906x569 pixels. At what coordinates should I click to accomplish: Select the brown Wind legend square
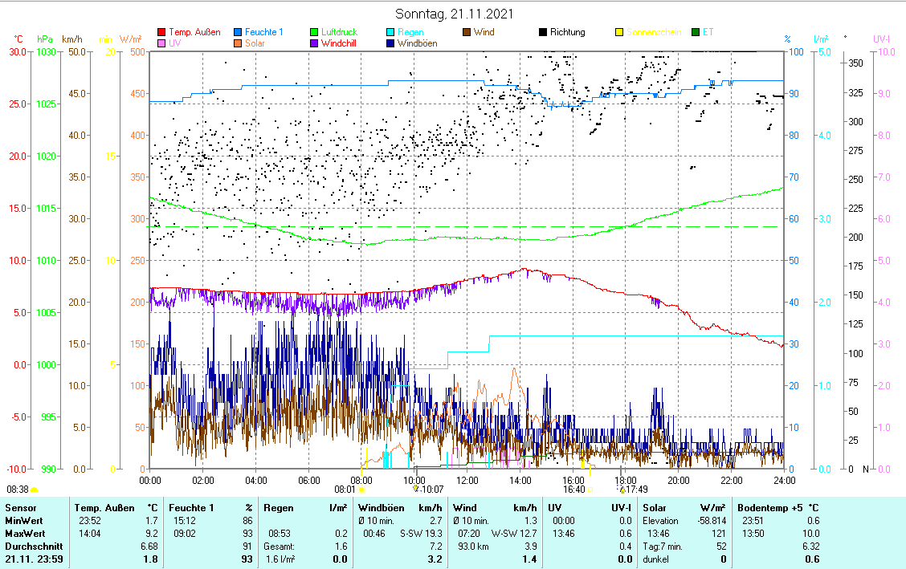coord(467,33)
